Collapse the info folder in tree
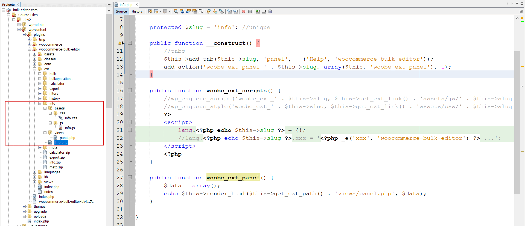This screenshot has width=525, height=226. [x=40, y=103]
